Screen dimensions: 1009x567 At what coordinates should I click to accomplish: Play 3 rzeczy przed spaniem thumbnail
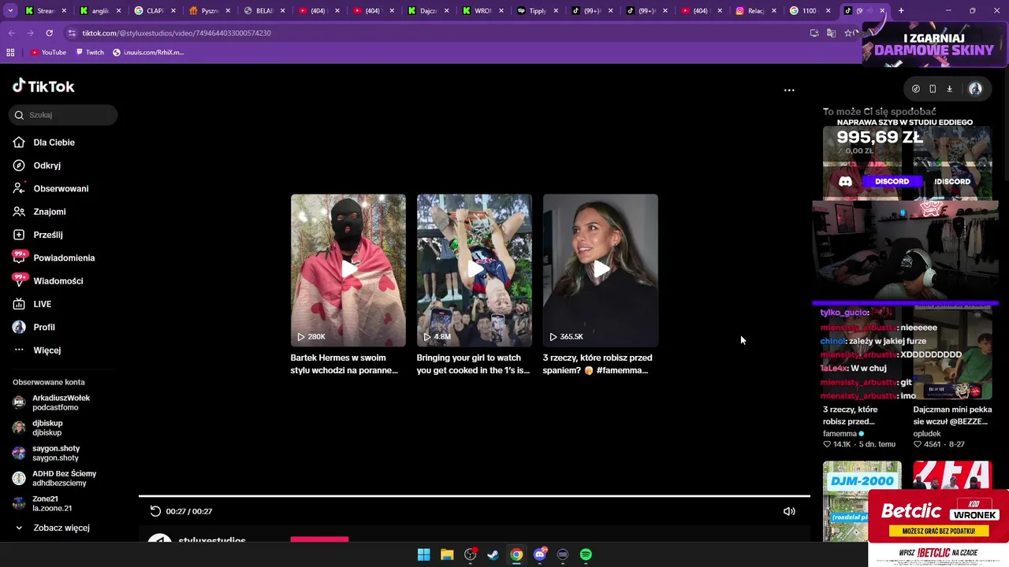[x=600, y=270]
